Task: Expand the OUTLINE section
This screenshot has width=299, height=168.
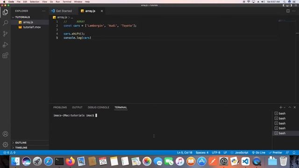Action: click(30, 143)
